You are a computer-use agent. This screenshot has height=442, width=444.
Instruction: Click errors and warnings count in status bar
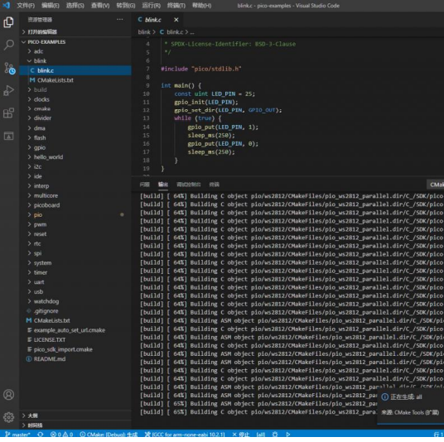(61, 434)
